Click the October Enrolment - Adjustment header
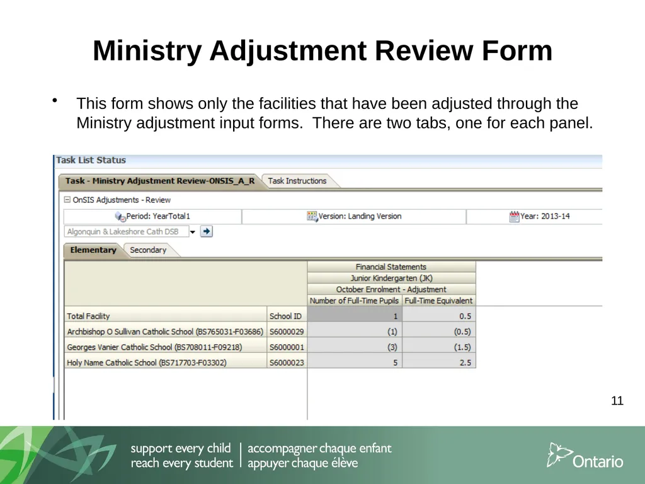This screenshot has width=645, height=484. tap(391, 289)
